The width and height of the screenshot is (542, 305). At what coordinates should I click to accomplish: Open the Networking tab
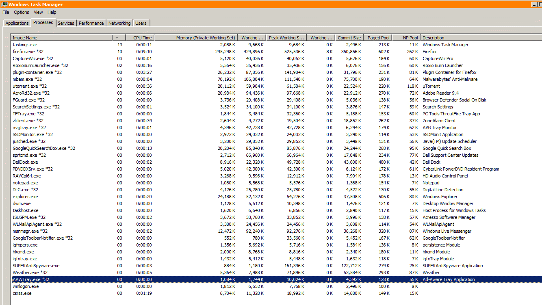click(119, 23)
